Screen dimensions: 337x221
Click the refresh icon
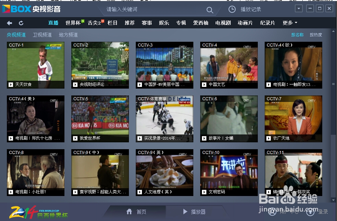[21, 23]
